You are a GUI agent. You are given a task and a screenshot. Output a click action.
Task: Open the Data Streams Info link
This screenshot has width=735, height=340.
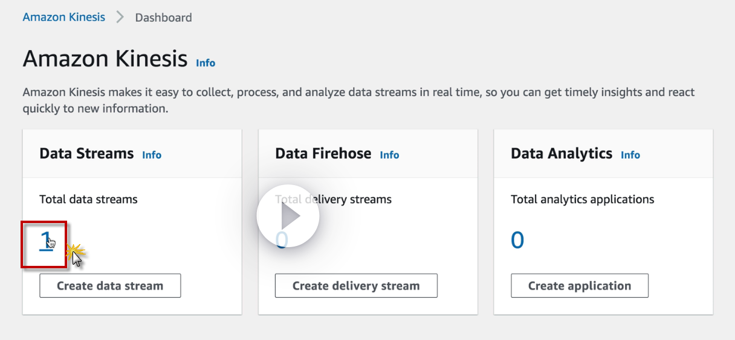pos(152,155)
